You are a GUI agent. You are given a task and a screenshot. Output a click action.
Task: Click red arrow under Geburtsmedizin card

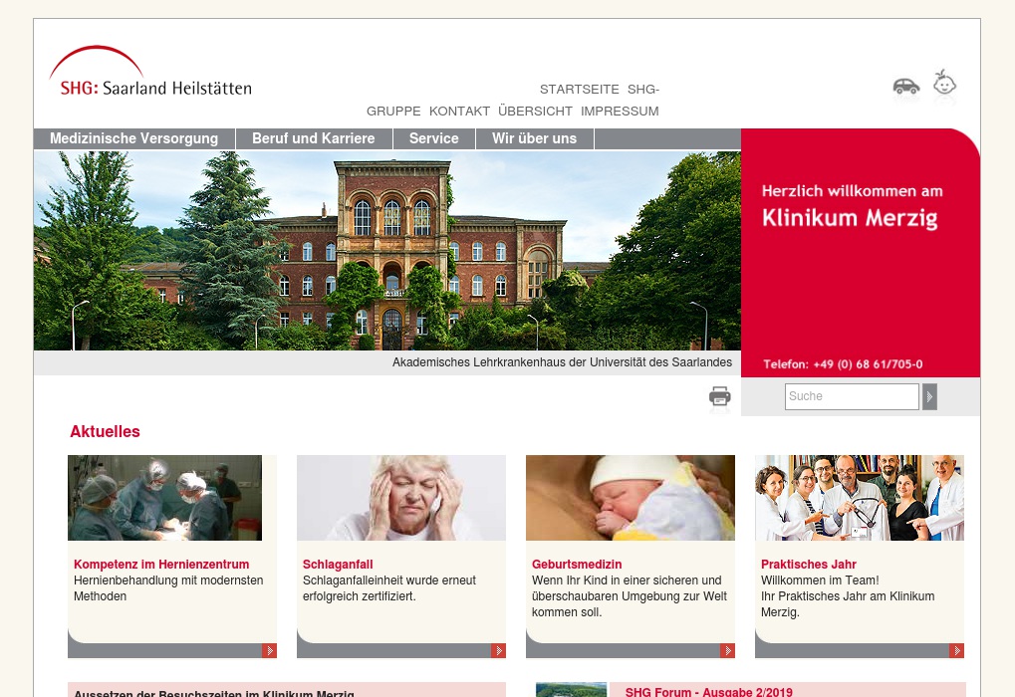coord(727,651)
